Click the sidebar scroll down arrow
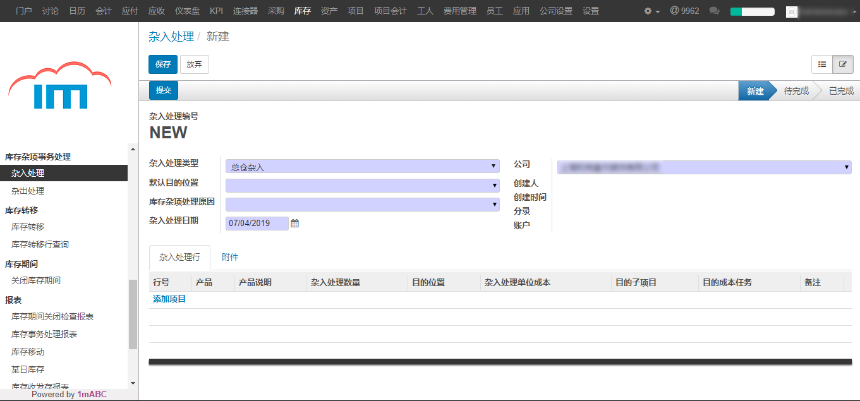The image size is (860, 401). [x=133, y=383]
